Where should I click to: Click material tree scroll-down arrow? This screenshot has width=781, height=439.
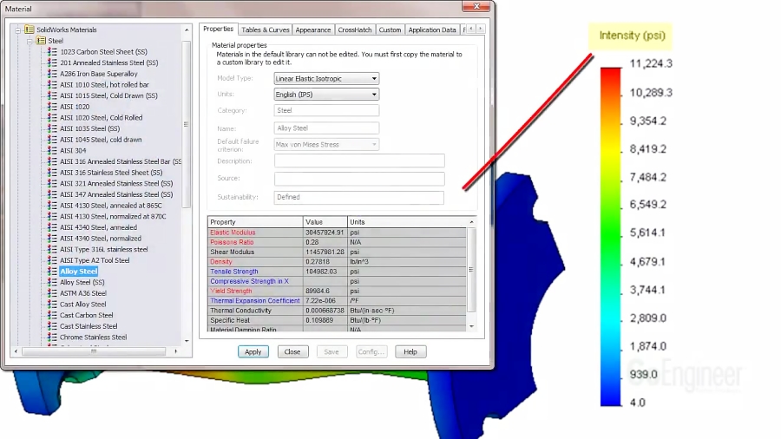tap(187, 341)
